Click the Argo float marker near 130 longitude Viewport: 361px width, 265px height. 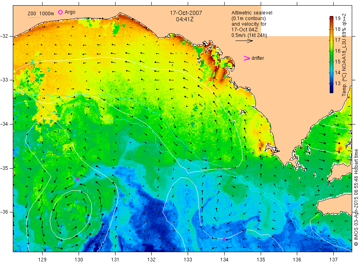[77, 179]
